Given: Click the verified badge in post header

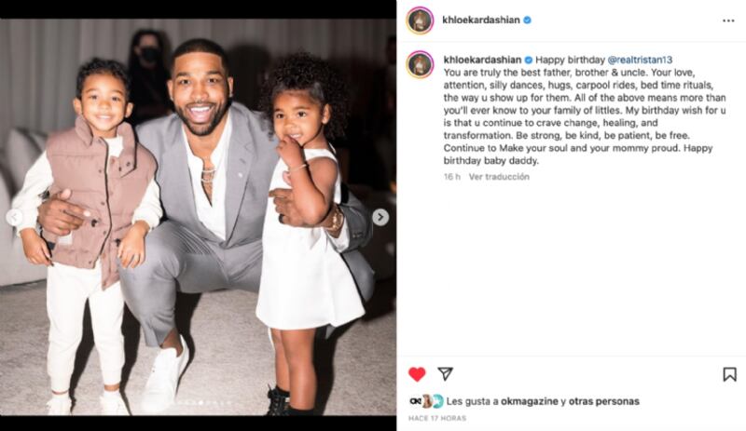Looking at the screenshot, I should click(527, 20).
